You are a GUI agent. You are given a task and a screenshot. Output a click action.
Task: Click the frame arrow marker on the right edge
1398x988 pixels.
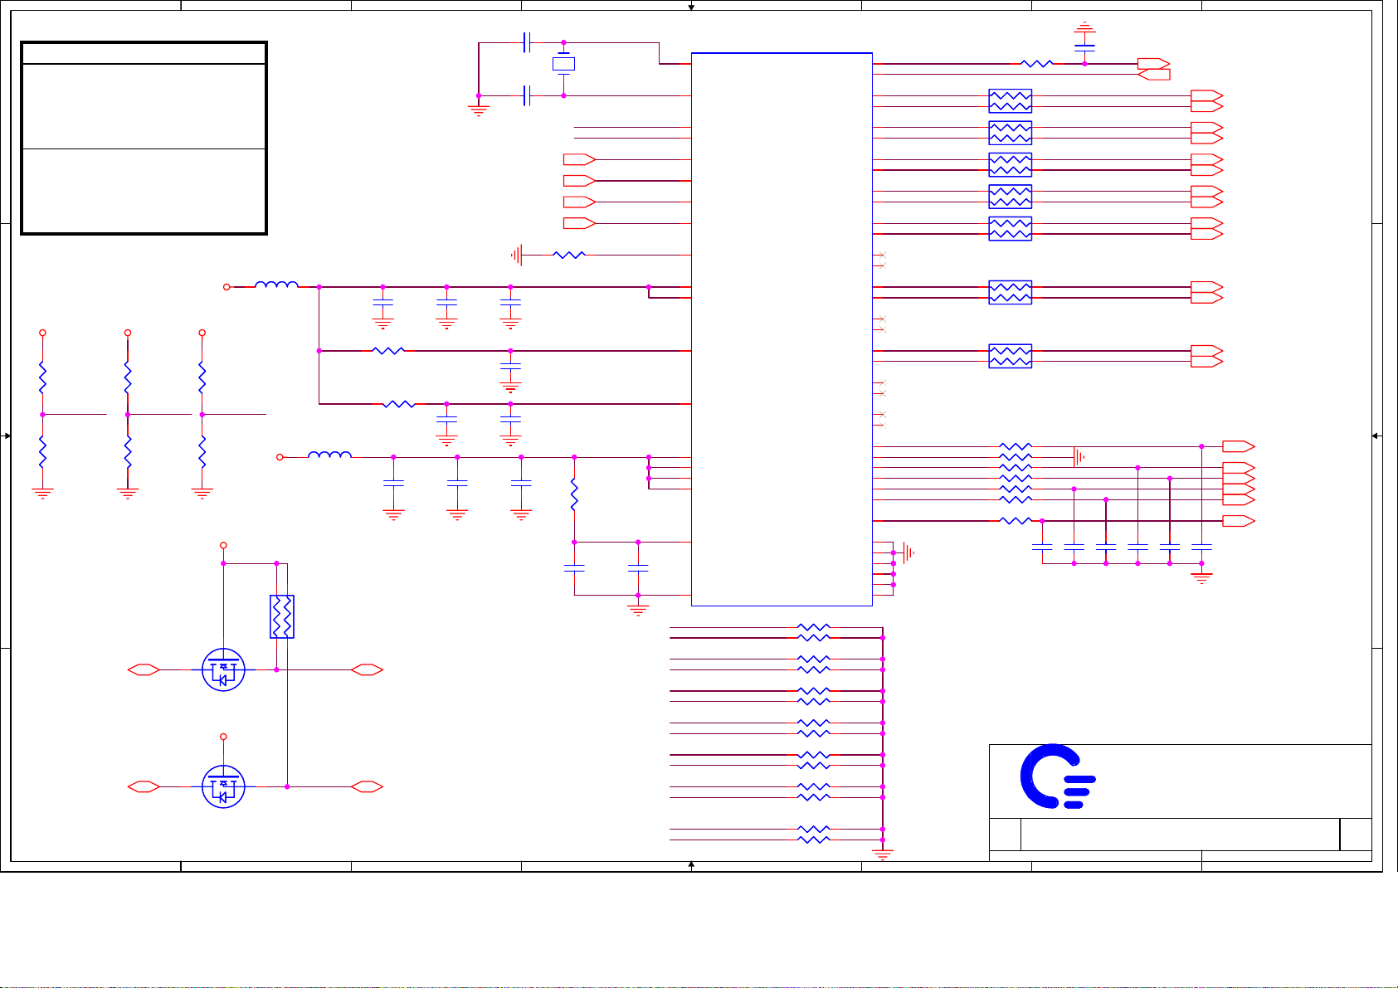pos(1376,436)
